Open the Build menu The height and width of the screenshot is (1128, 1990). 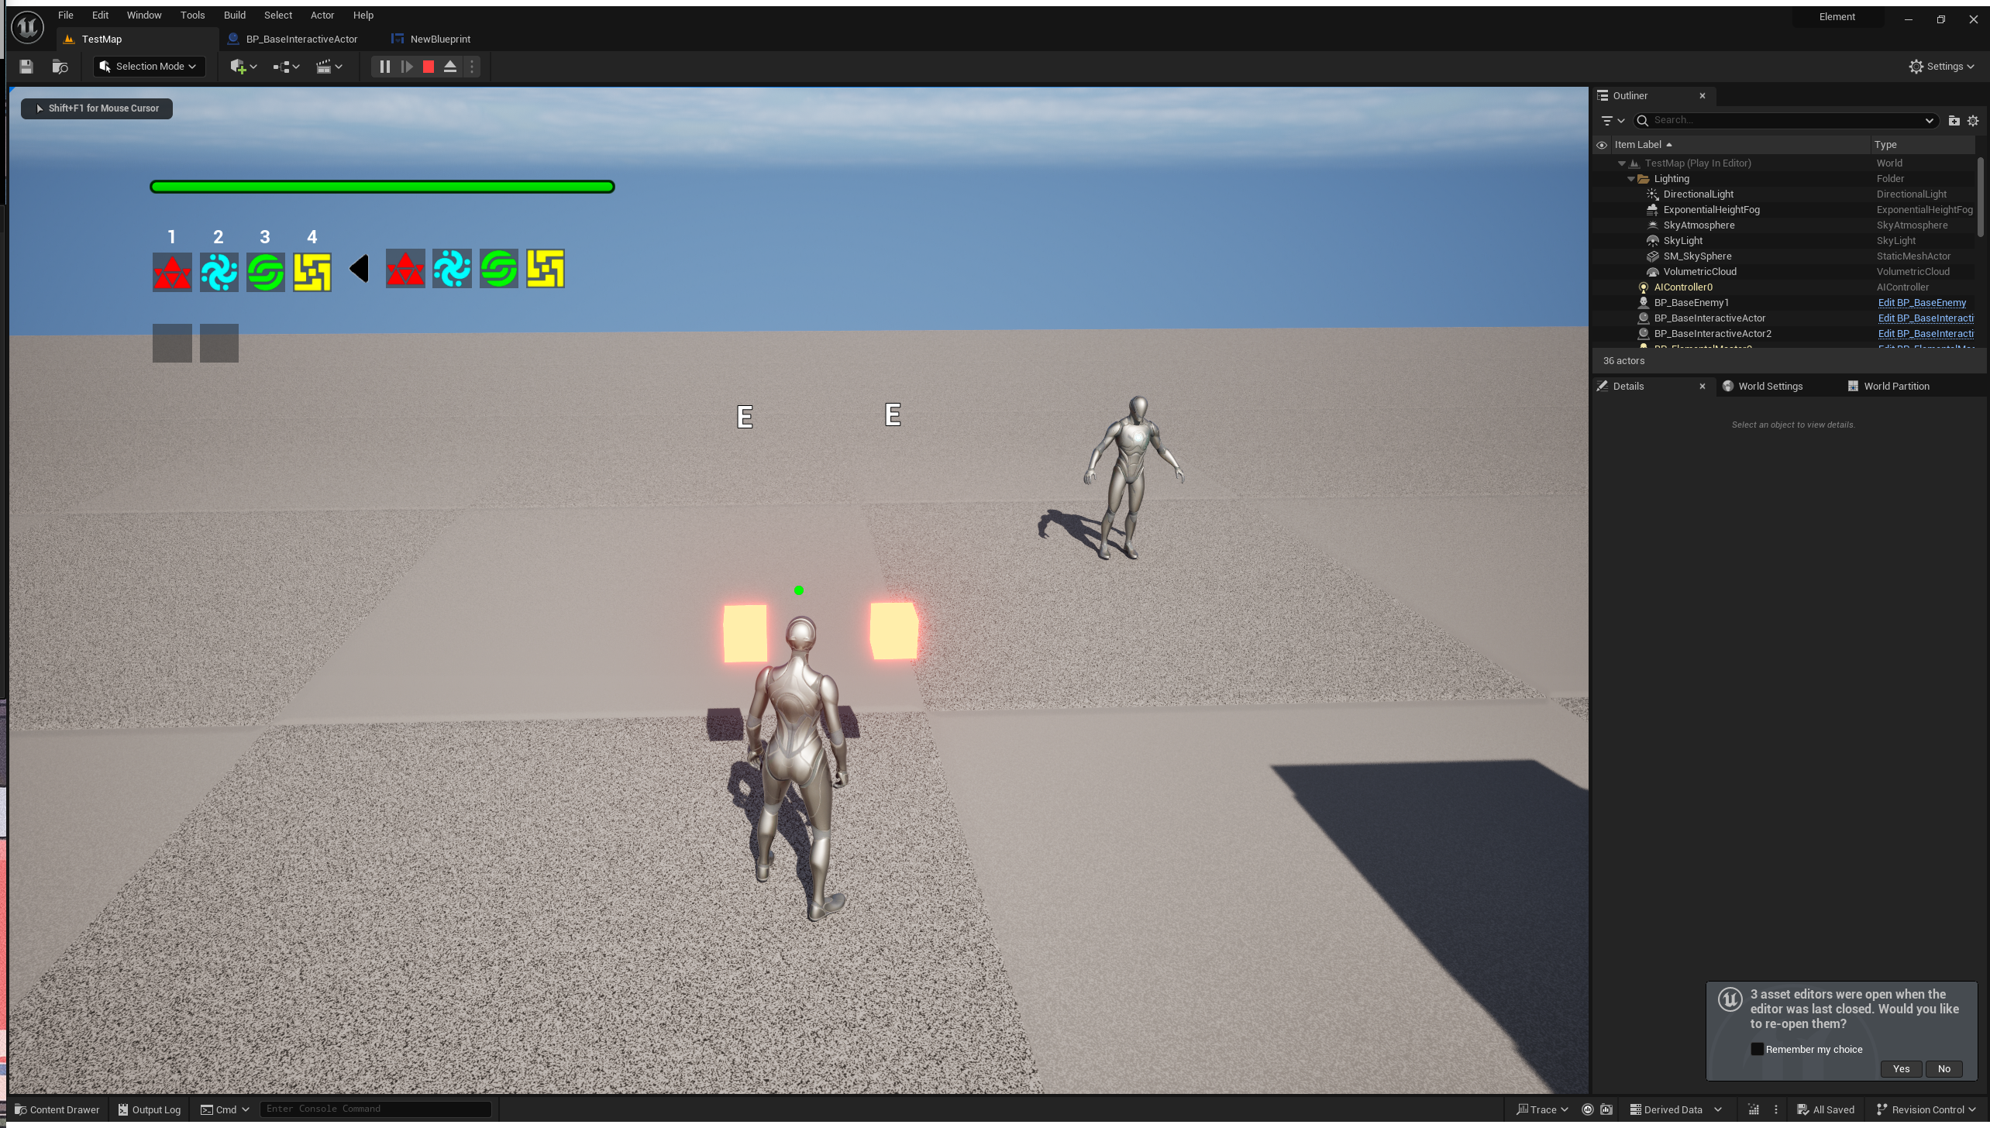point(234,15)
